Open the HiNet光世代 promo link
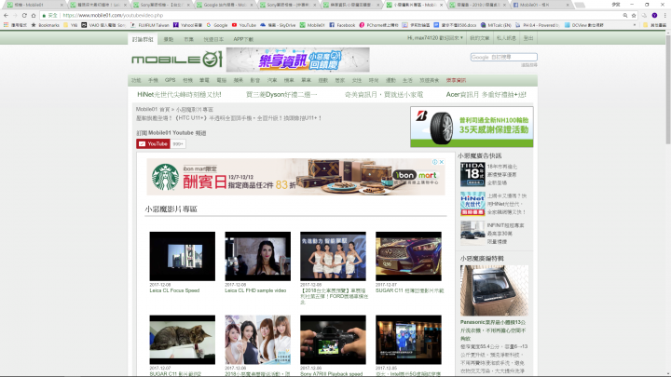The height and width of the screenshot is (377, 671). click(x=179, y=94)
